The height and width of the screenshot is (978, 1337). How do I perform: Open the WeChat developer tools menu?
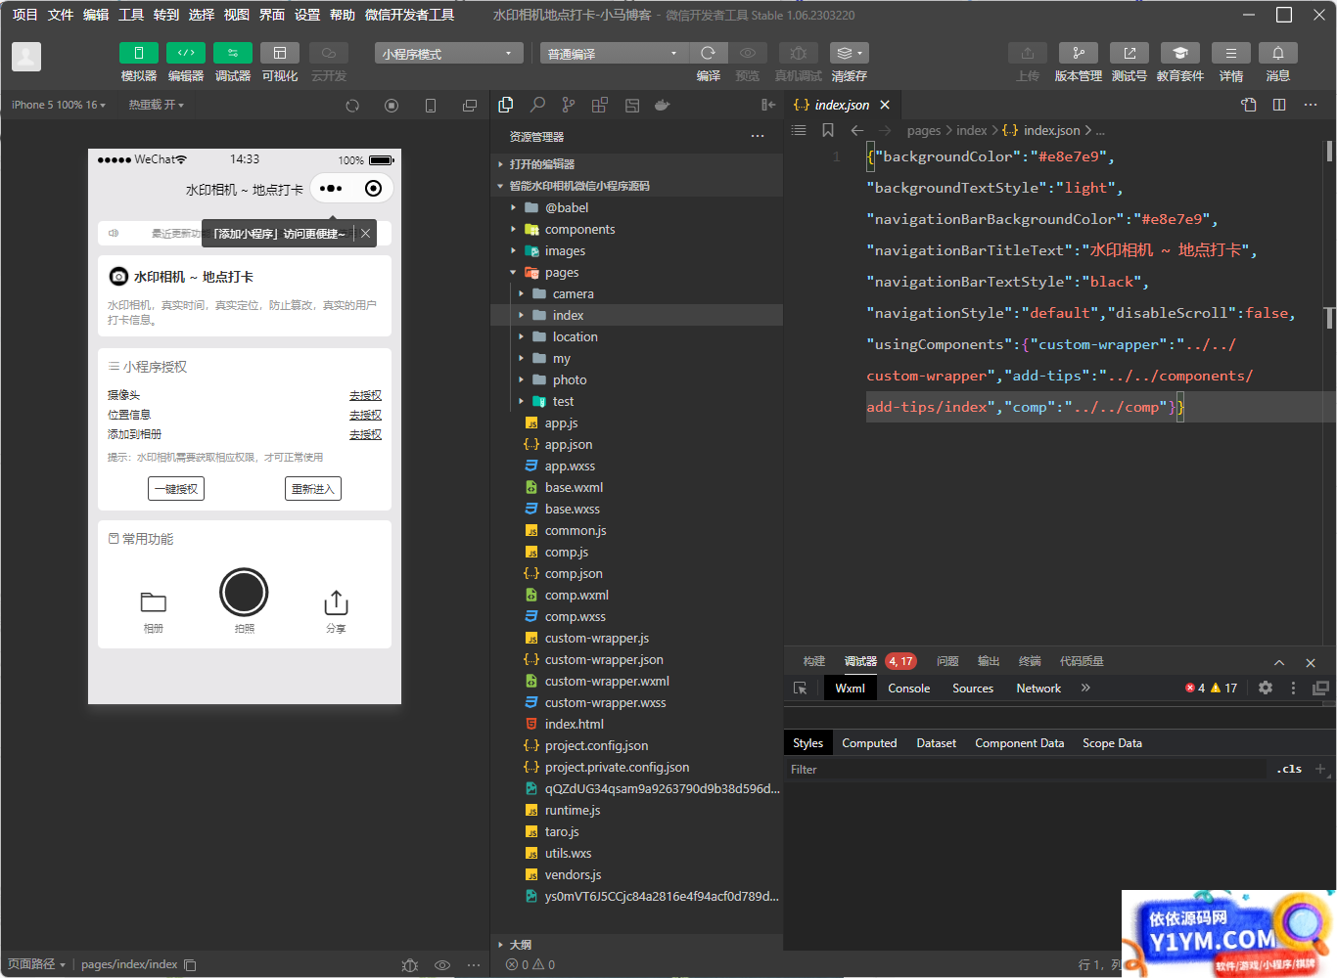pyautogui.click(x=409, y=15)
